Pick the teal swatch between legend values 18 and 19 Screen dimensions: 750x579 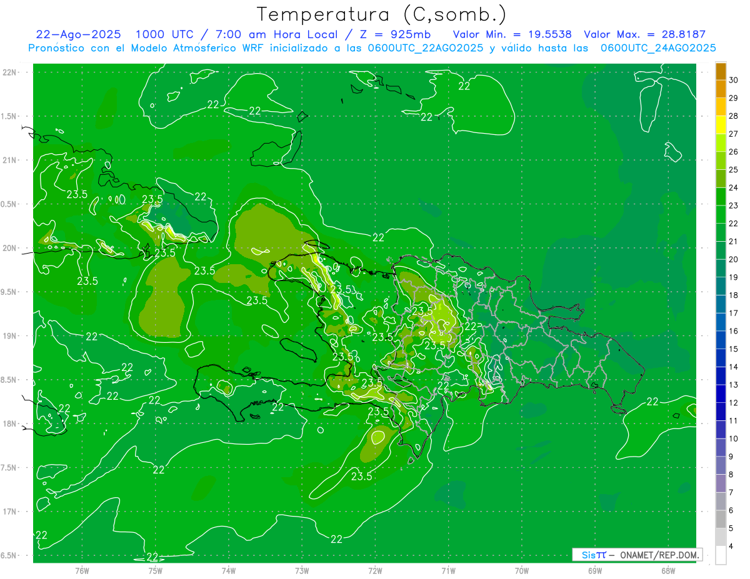coord(721,286)
